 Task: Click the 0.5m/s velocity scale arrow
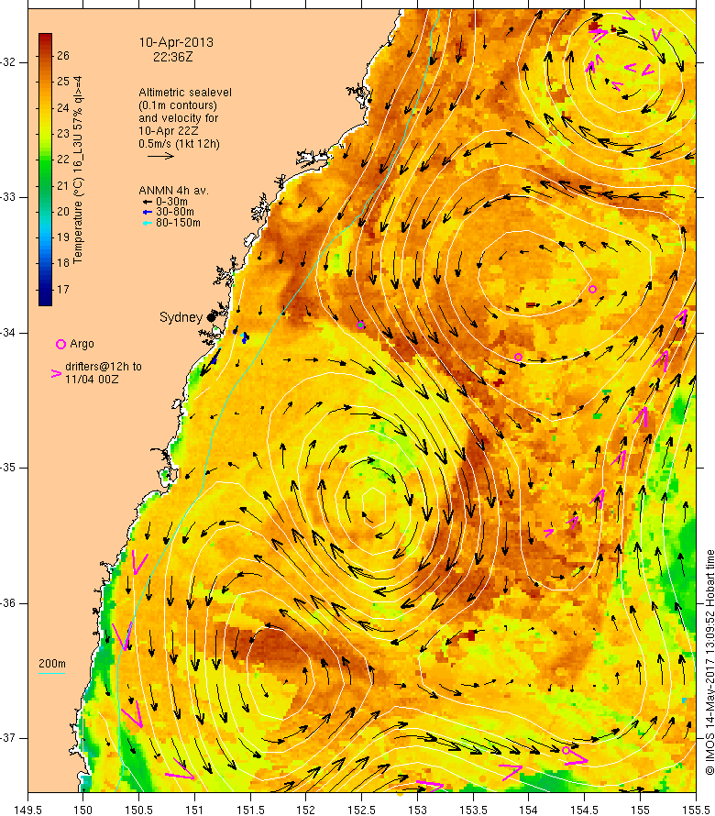(160, 156)
